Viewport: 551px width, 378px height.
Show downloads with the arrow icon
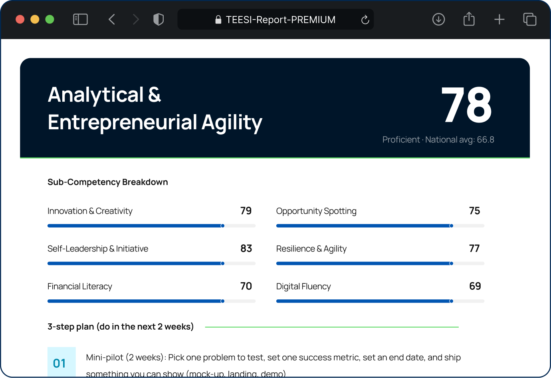coord(438,19)
